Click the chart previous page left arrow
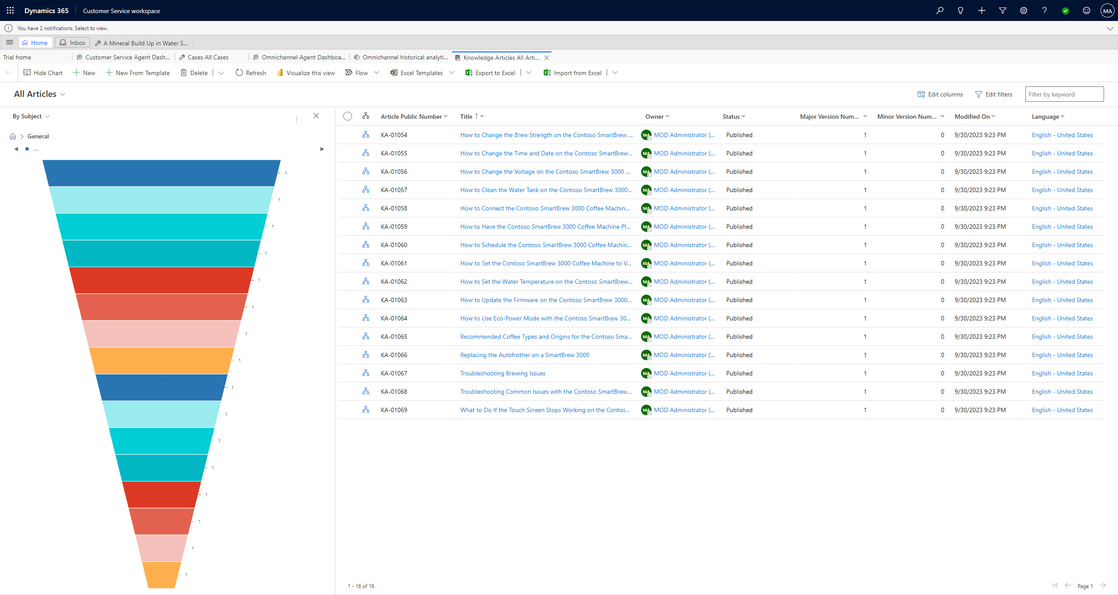This screenshot has width=1118, height=595. 16,149
